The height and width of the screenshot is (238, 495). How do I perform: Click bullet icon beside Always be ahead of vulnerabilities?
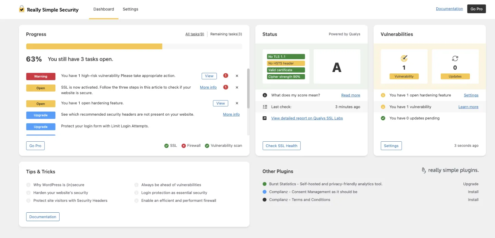pos(136,185)
